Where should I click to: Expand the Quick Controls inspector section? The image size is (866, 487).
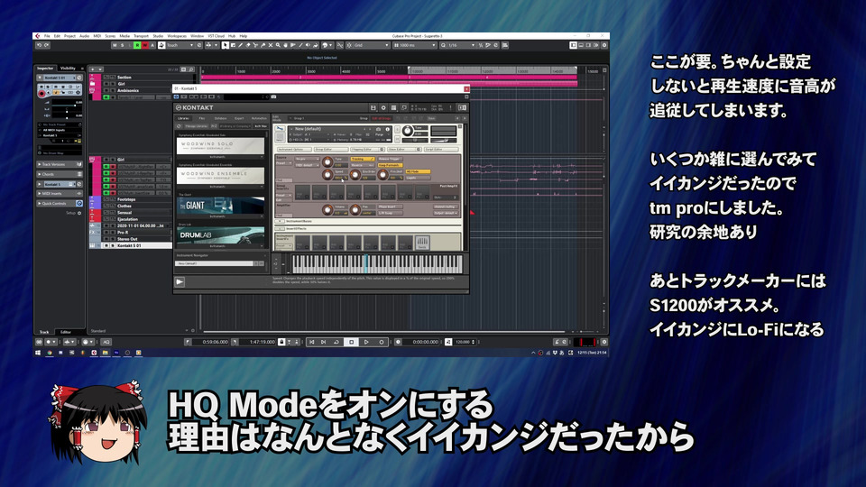pos(60,204)
